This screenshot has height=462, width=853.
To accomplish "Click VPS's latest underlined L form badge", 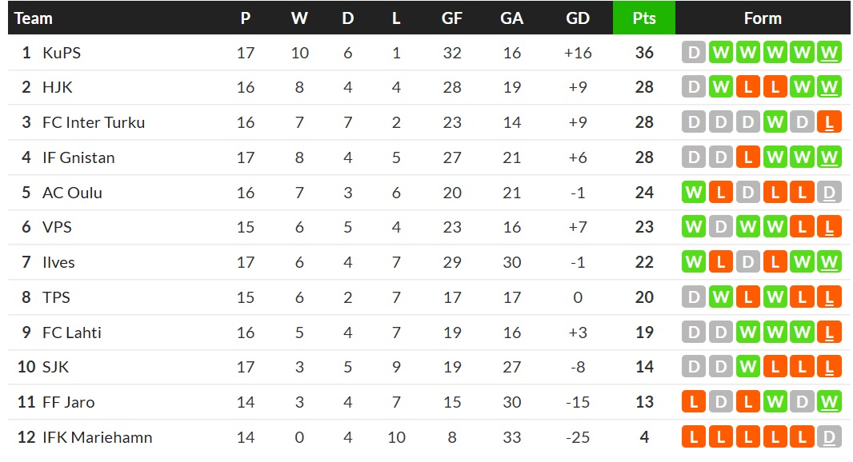I will point(829,227).
